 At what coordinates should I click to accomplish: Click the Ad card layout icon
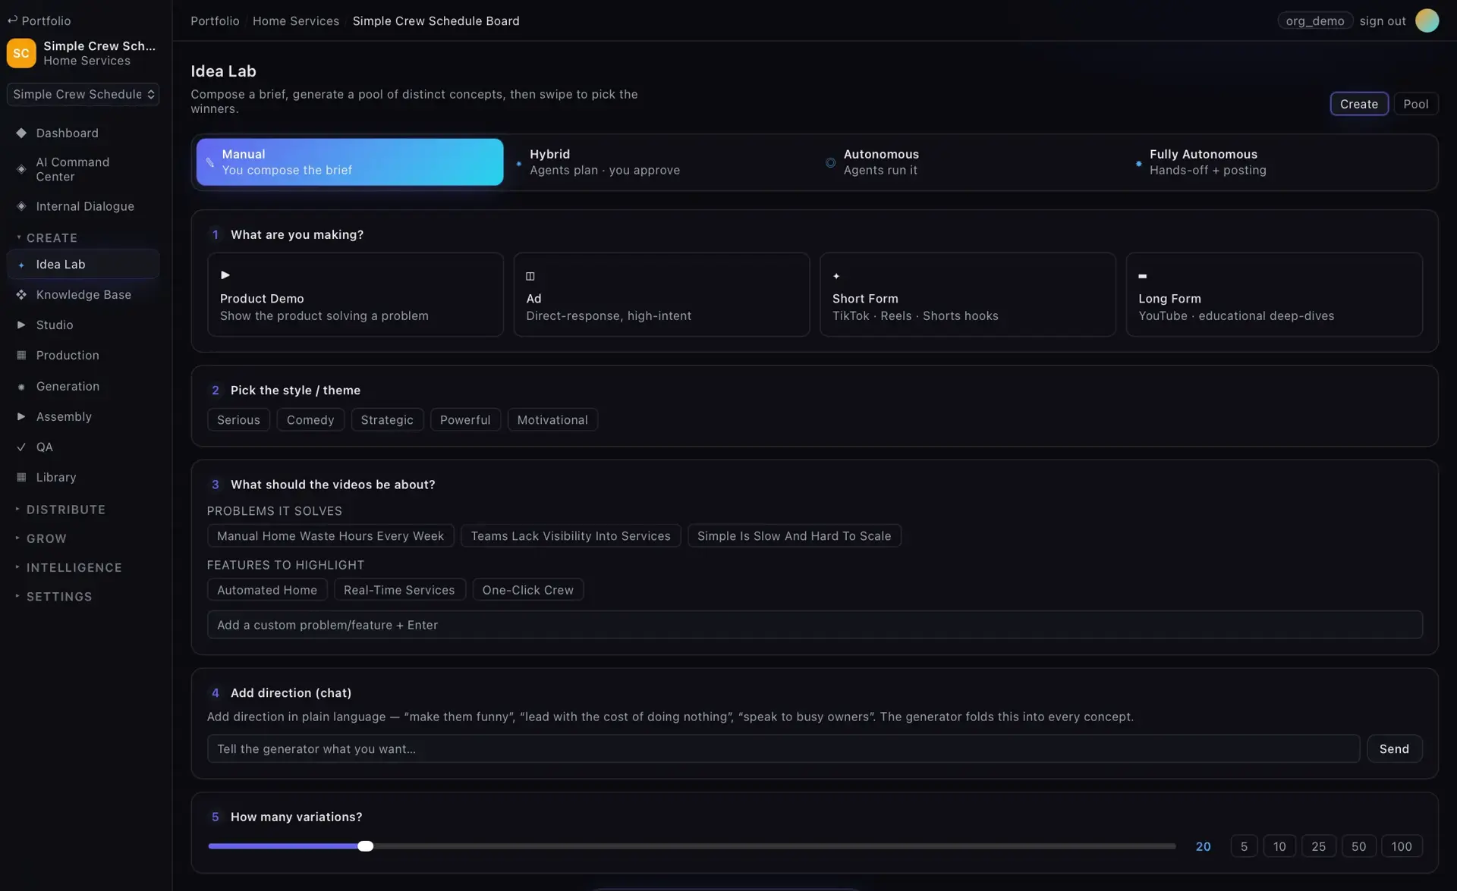pos(530,276)
